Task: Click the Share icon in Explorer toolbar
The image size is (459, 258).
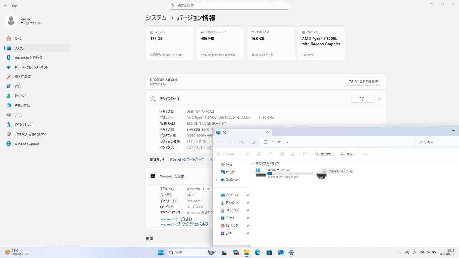Action: pyautogui.click(x=293, y=154)
